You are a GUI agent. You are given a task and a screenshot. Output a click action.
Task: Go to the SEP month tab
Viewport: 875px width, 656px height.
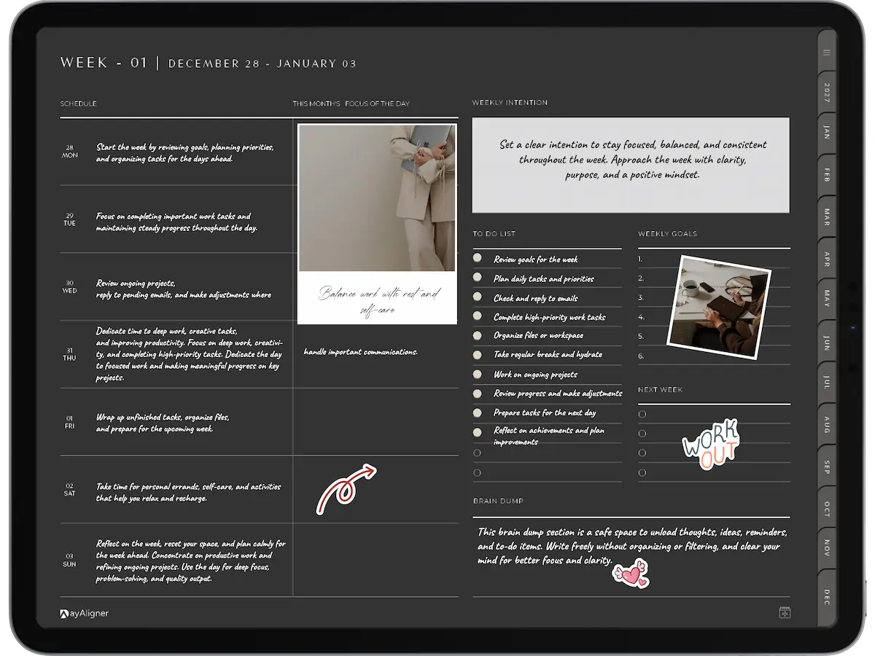(x=827, y=466)
